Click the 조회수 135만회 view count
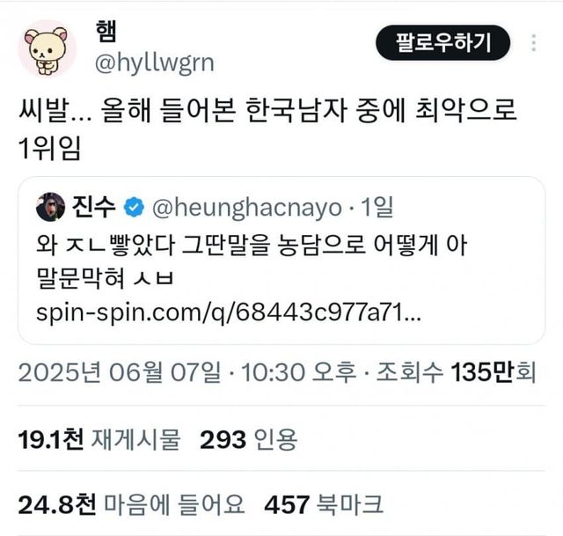This screenshot has width=563, height=536. point(456,372)
